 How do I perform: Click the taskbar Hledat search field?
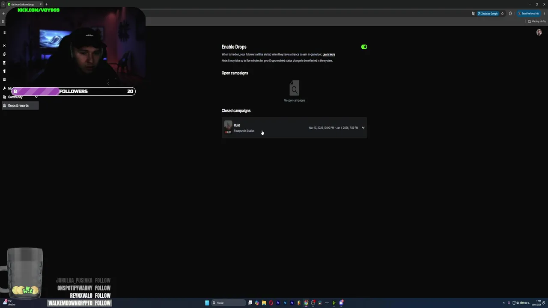(229, 303)
